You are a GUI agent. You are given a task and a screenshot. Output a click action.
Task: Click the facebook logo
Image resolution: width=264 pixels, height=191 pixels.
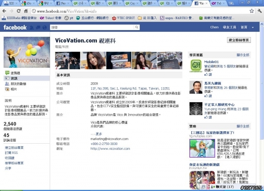click(15, 27)
